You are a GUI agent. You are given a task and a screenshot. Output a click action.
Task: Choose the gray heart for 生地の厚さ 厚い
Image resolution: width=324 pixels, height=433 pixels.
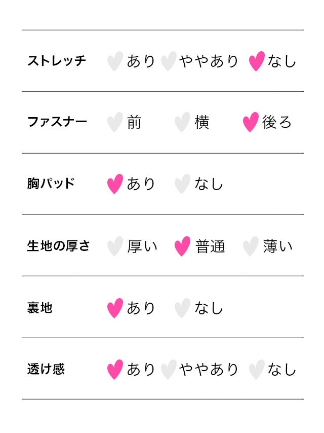(x=115, y=246)
